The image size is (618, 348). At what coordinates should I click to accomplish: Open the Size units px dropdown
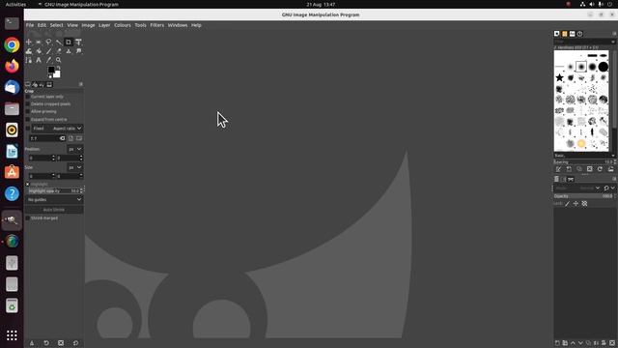[75, 167]
